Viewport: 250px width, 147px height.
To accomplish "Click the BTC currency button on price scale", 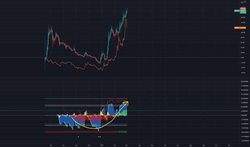I will tap(245, 2).
